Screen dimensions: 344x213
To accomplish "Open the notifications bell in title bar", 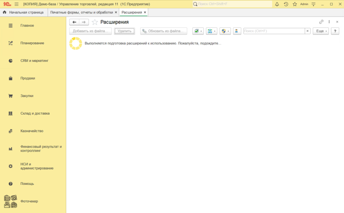I will click(x=277, y=4).
